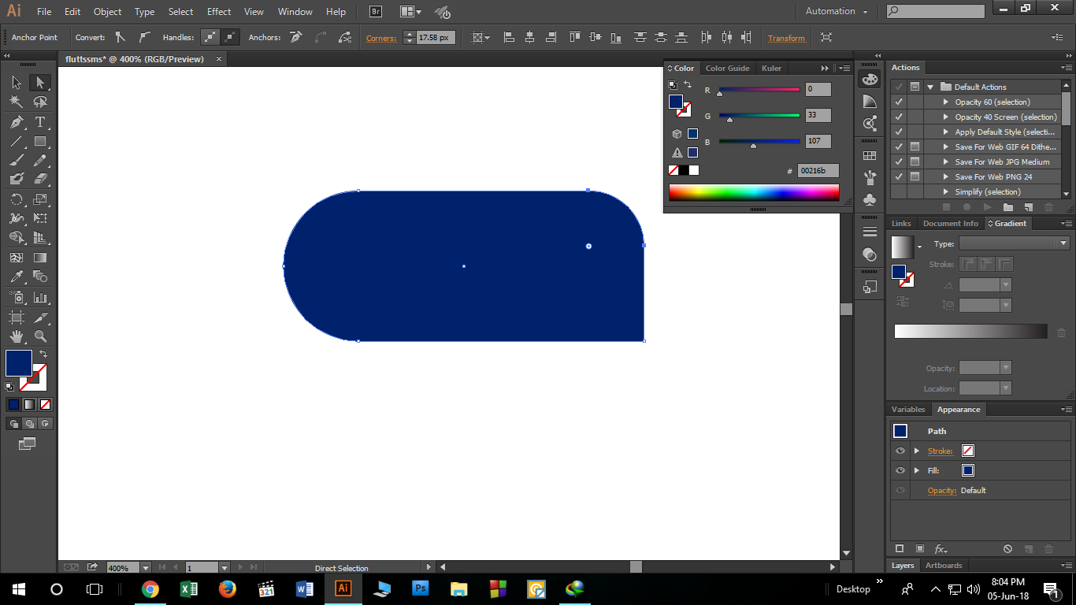The height and width of the screenshot is (605, 1076).
Task: Toggle checkmark for Opacity 40 Screen action
Action: (x=899, y=117)
